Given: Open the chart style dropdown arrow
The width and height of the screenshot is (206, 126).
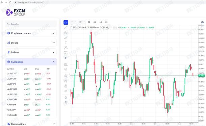Looking at the screenshot, I should 84,22.
